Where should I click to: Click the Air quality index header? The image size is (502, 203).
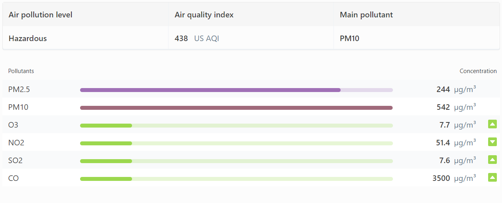[x=204, y=15]
